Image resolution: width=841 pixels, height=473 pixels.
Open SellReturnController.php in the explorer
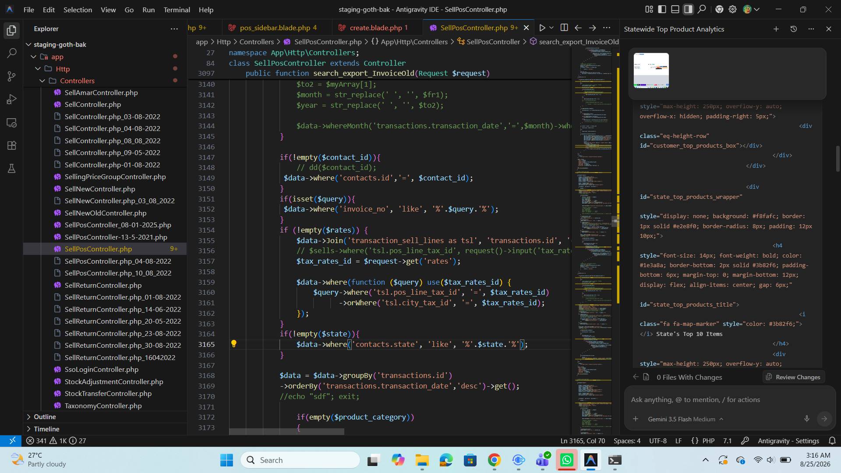(103, 285)
